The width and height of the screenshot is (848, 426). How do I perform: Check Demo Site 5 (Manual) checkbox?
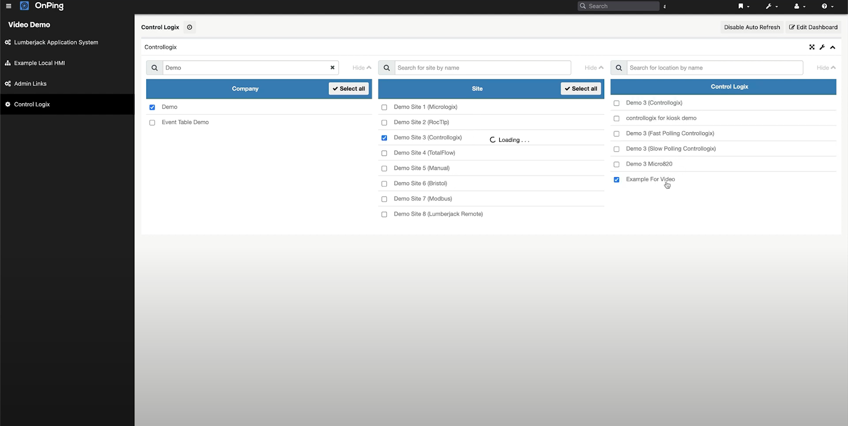pos(384,169)
